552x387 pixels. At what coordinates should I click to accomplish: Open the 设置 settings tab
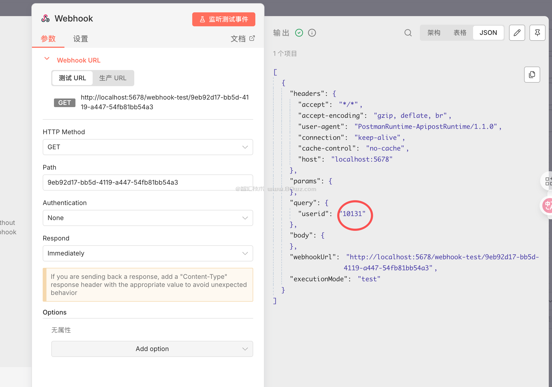click(x=81, y=39)
